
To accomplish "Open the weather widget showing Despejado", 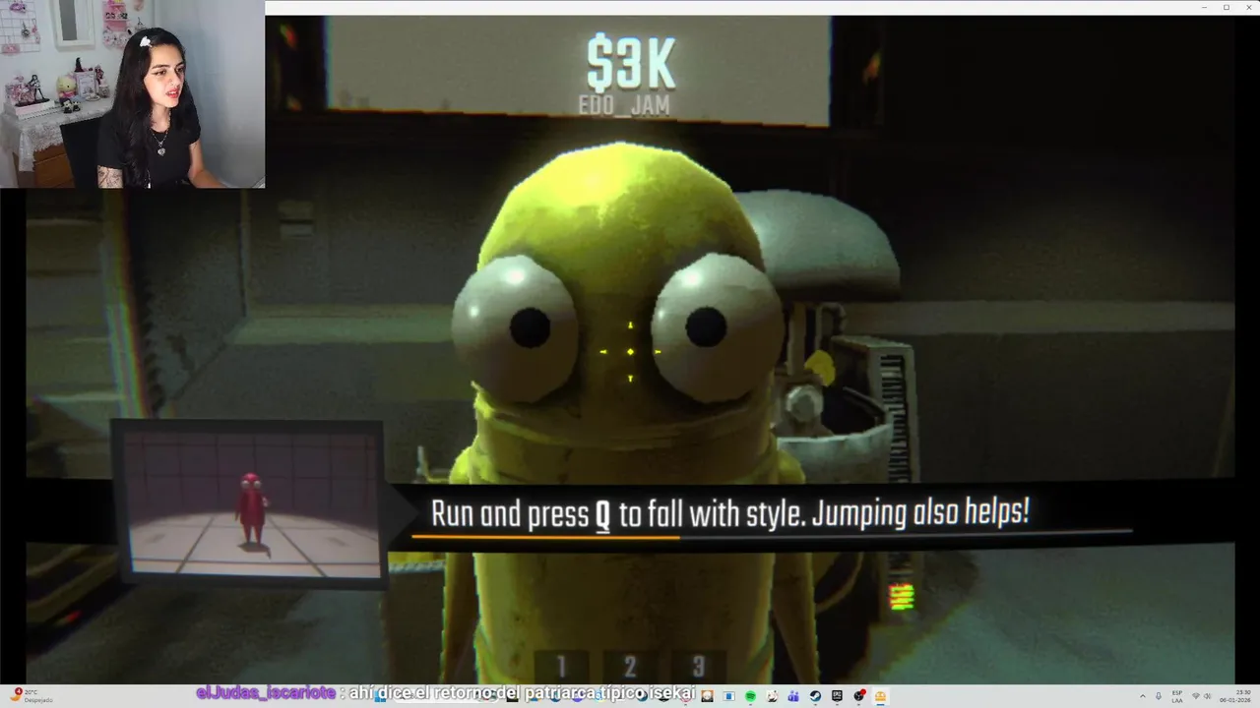I will click(x=31, y=696).
